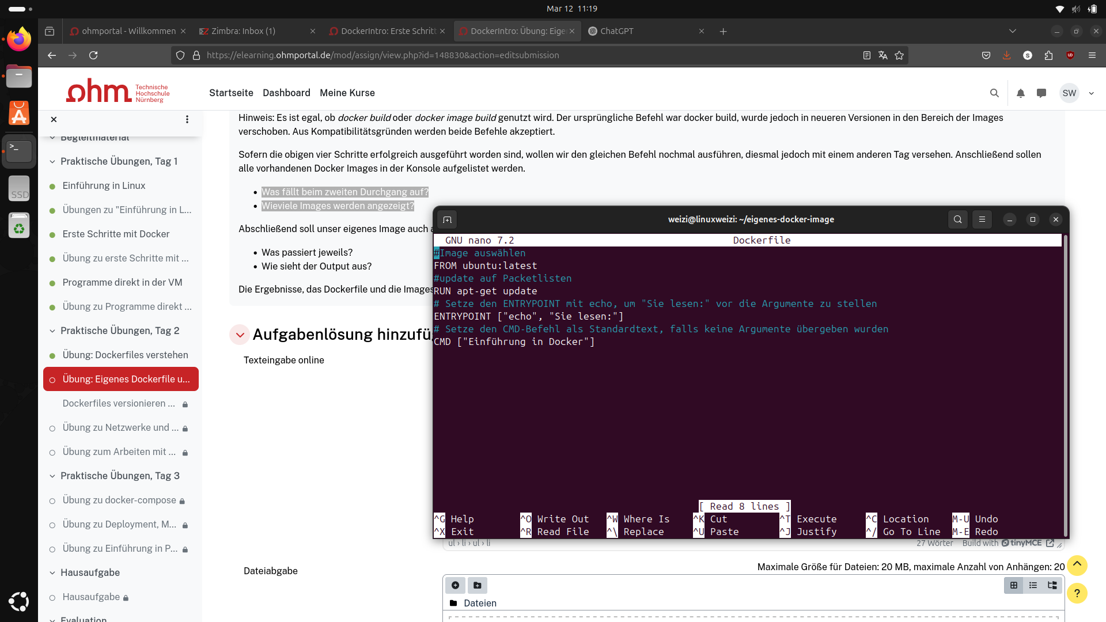Click the add file icon in Dateiabgabe
Screen dimensions: 1106x622
click(455, 585)
